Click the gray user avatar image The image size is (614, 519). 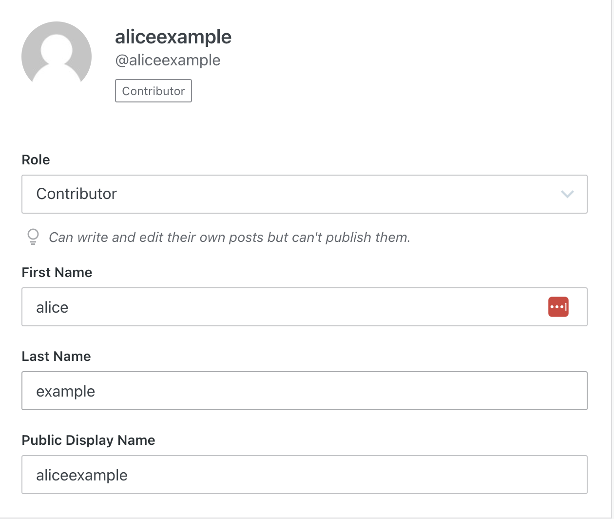57,57
